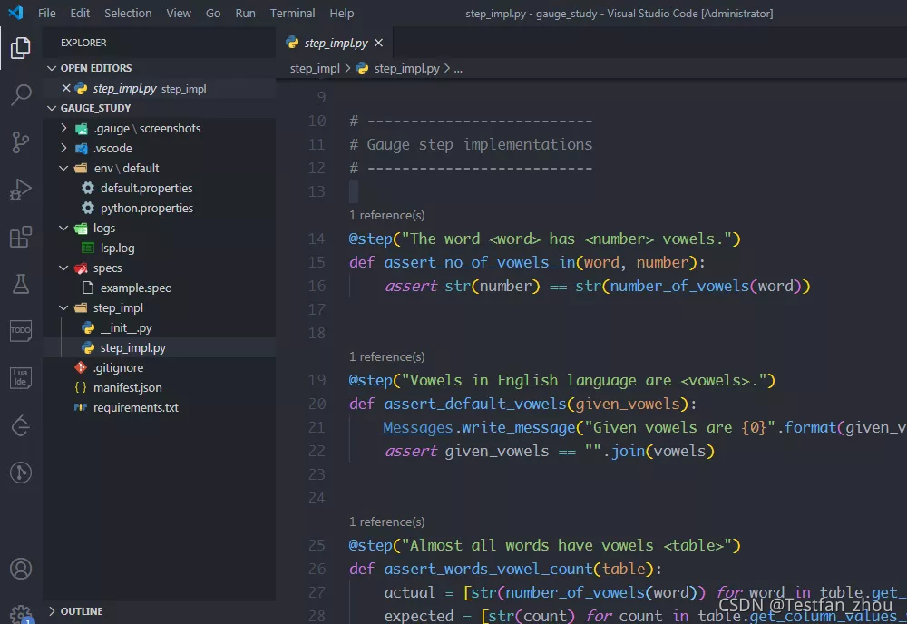This screenshot has width=907, height=624.
Task: Close the step_impl.py editor tab
Action: click(378, 43)
